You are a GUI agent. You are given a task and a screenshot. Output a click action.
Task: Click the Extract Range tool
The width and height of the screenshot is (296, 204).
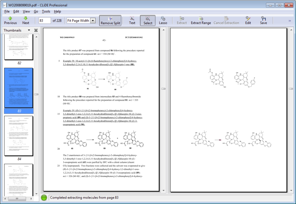click(x=201, y=20)
